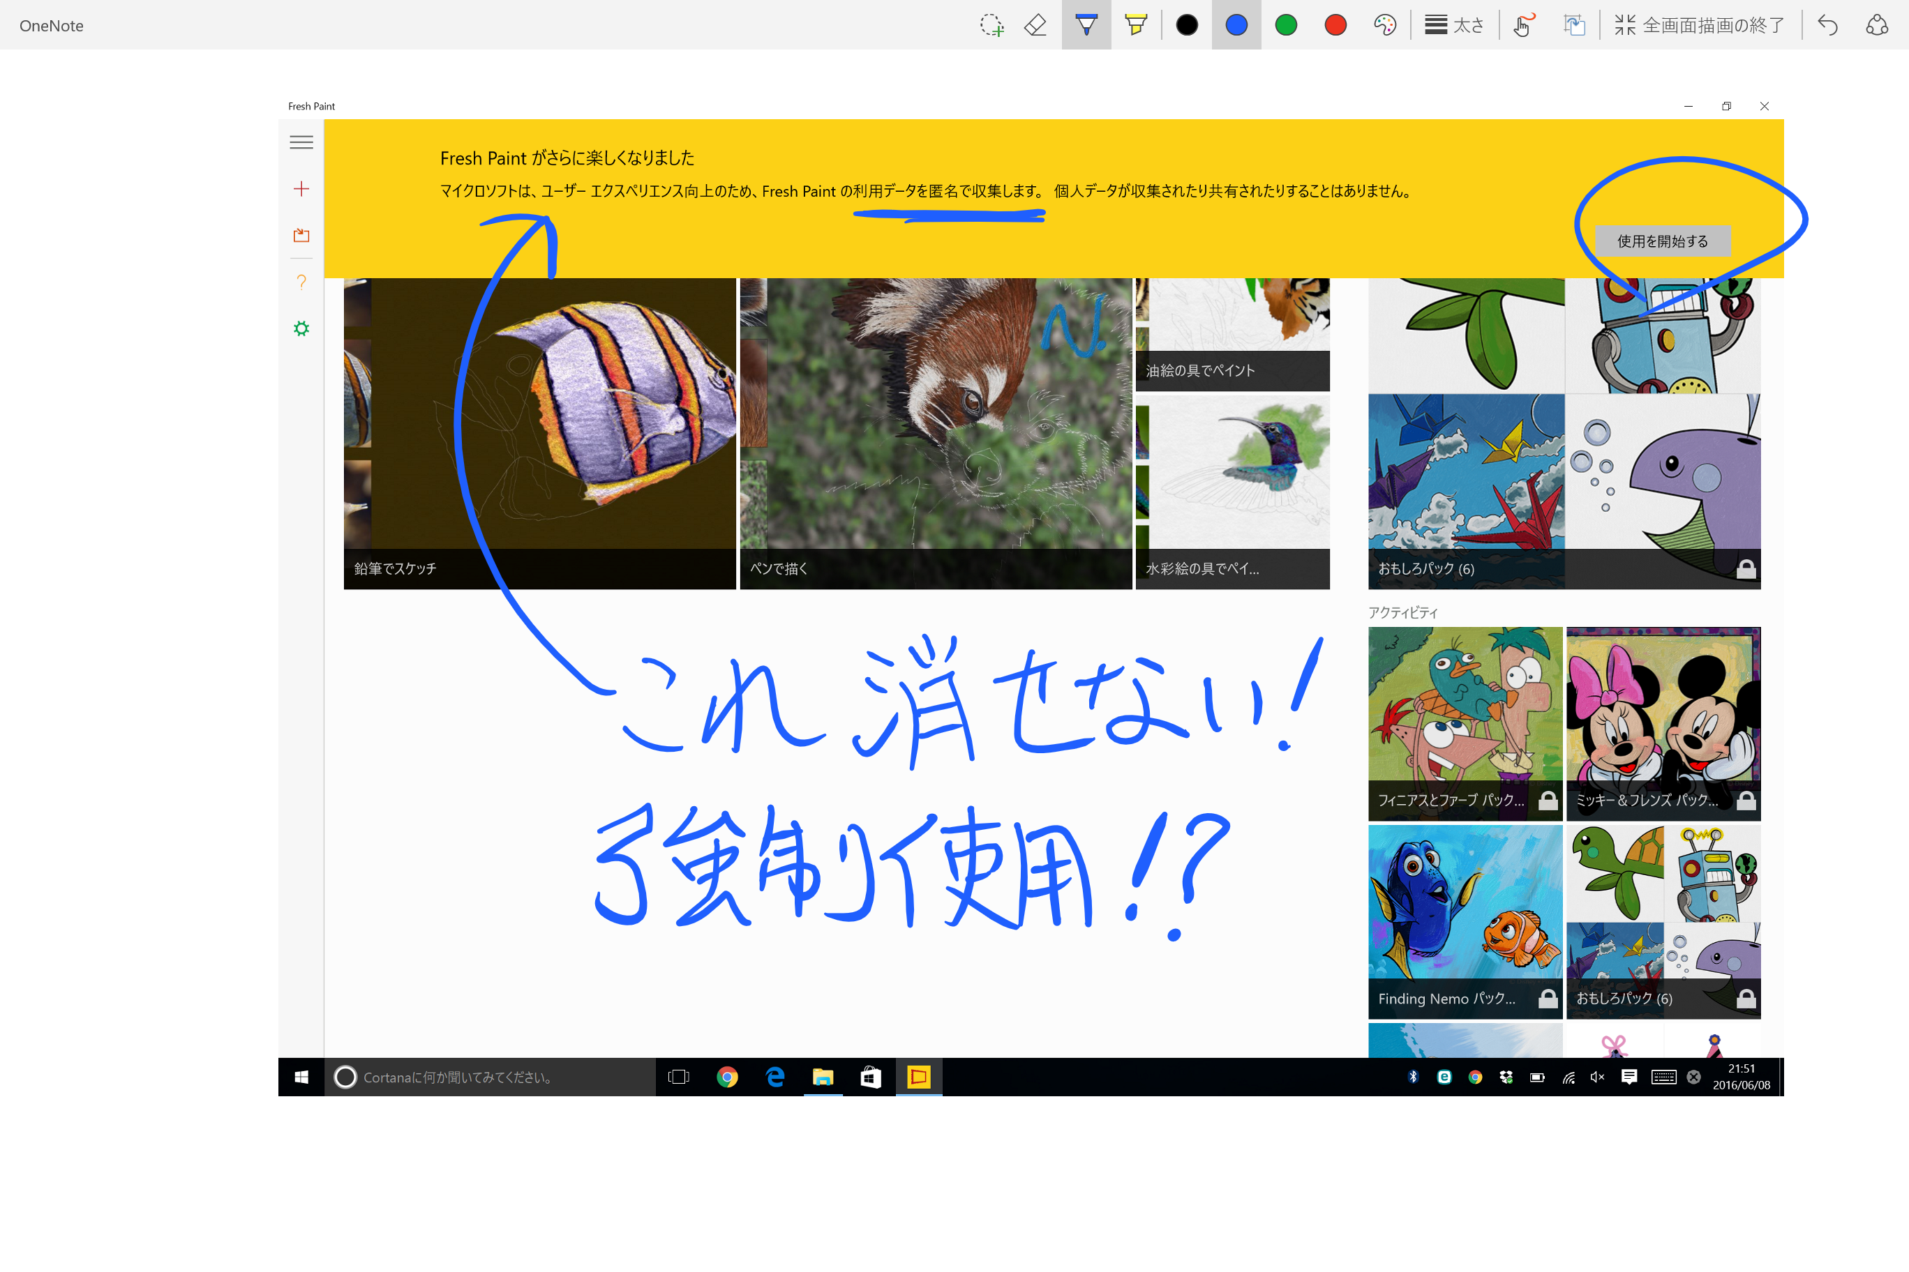This screenshot has width=1909, height=1272.
Task: Select the eraser tool
Action: click(1035, 25)
